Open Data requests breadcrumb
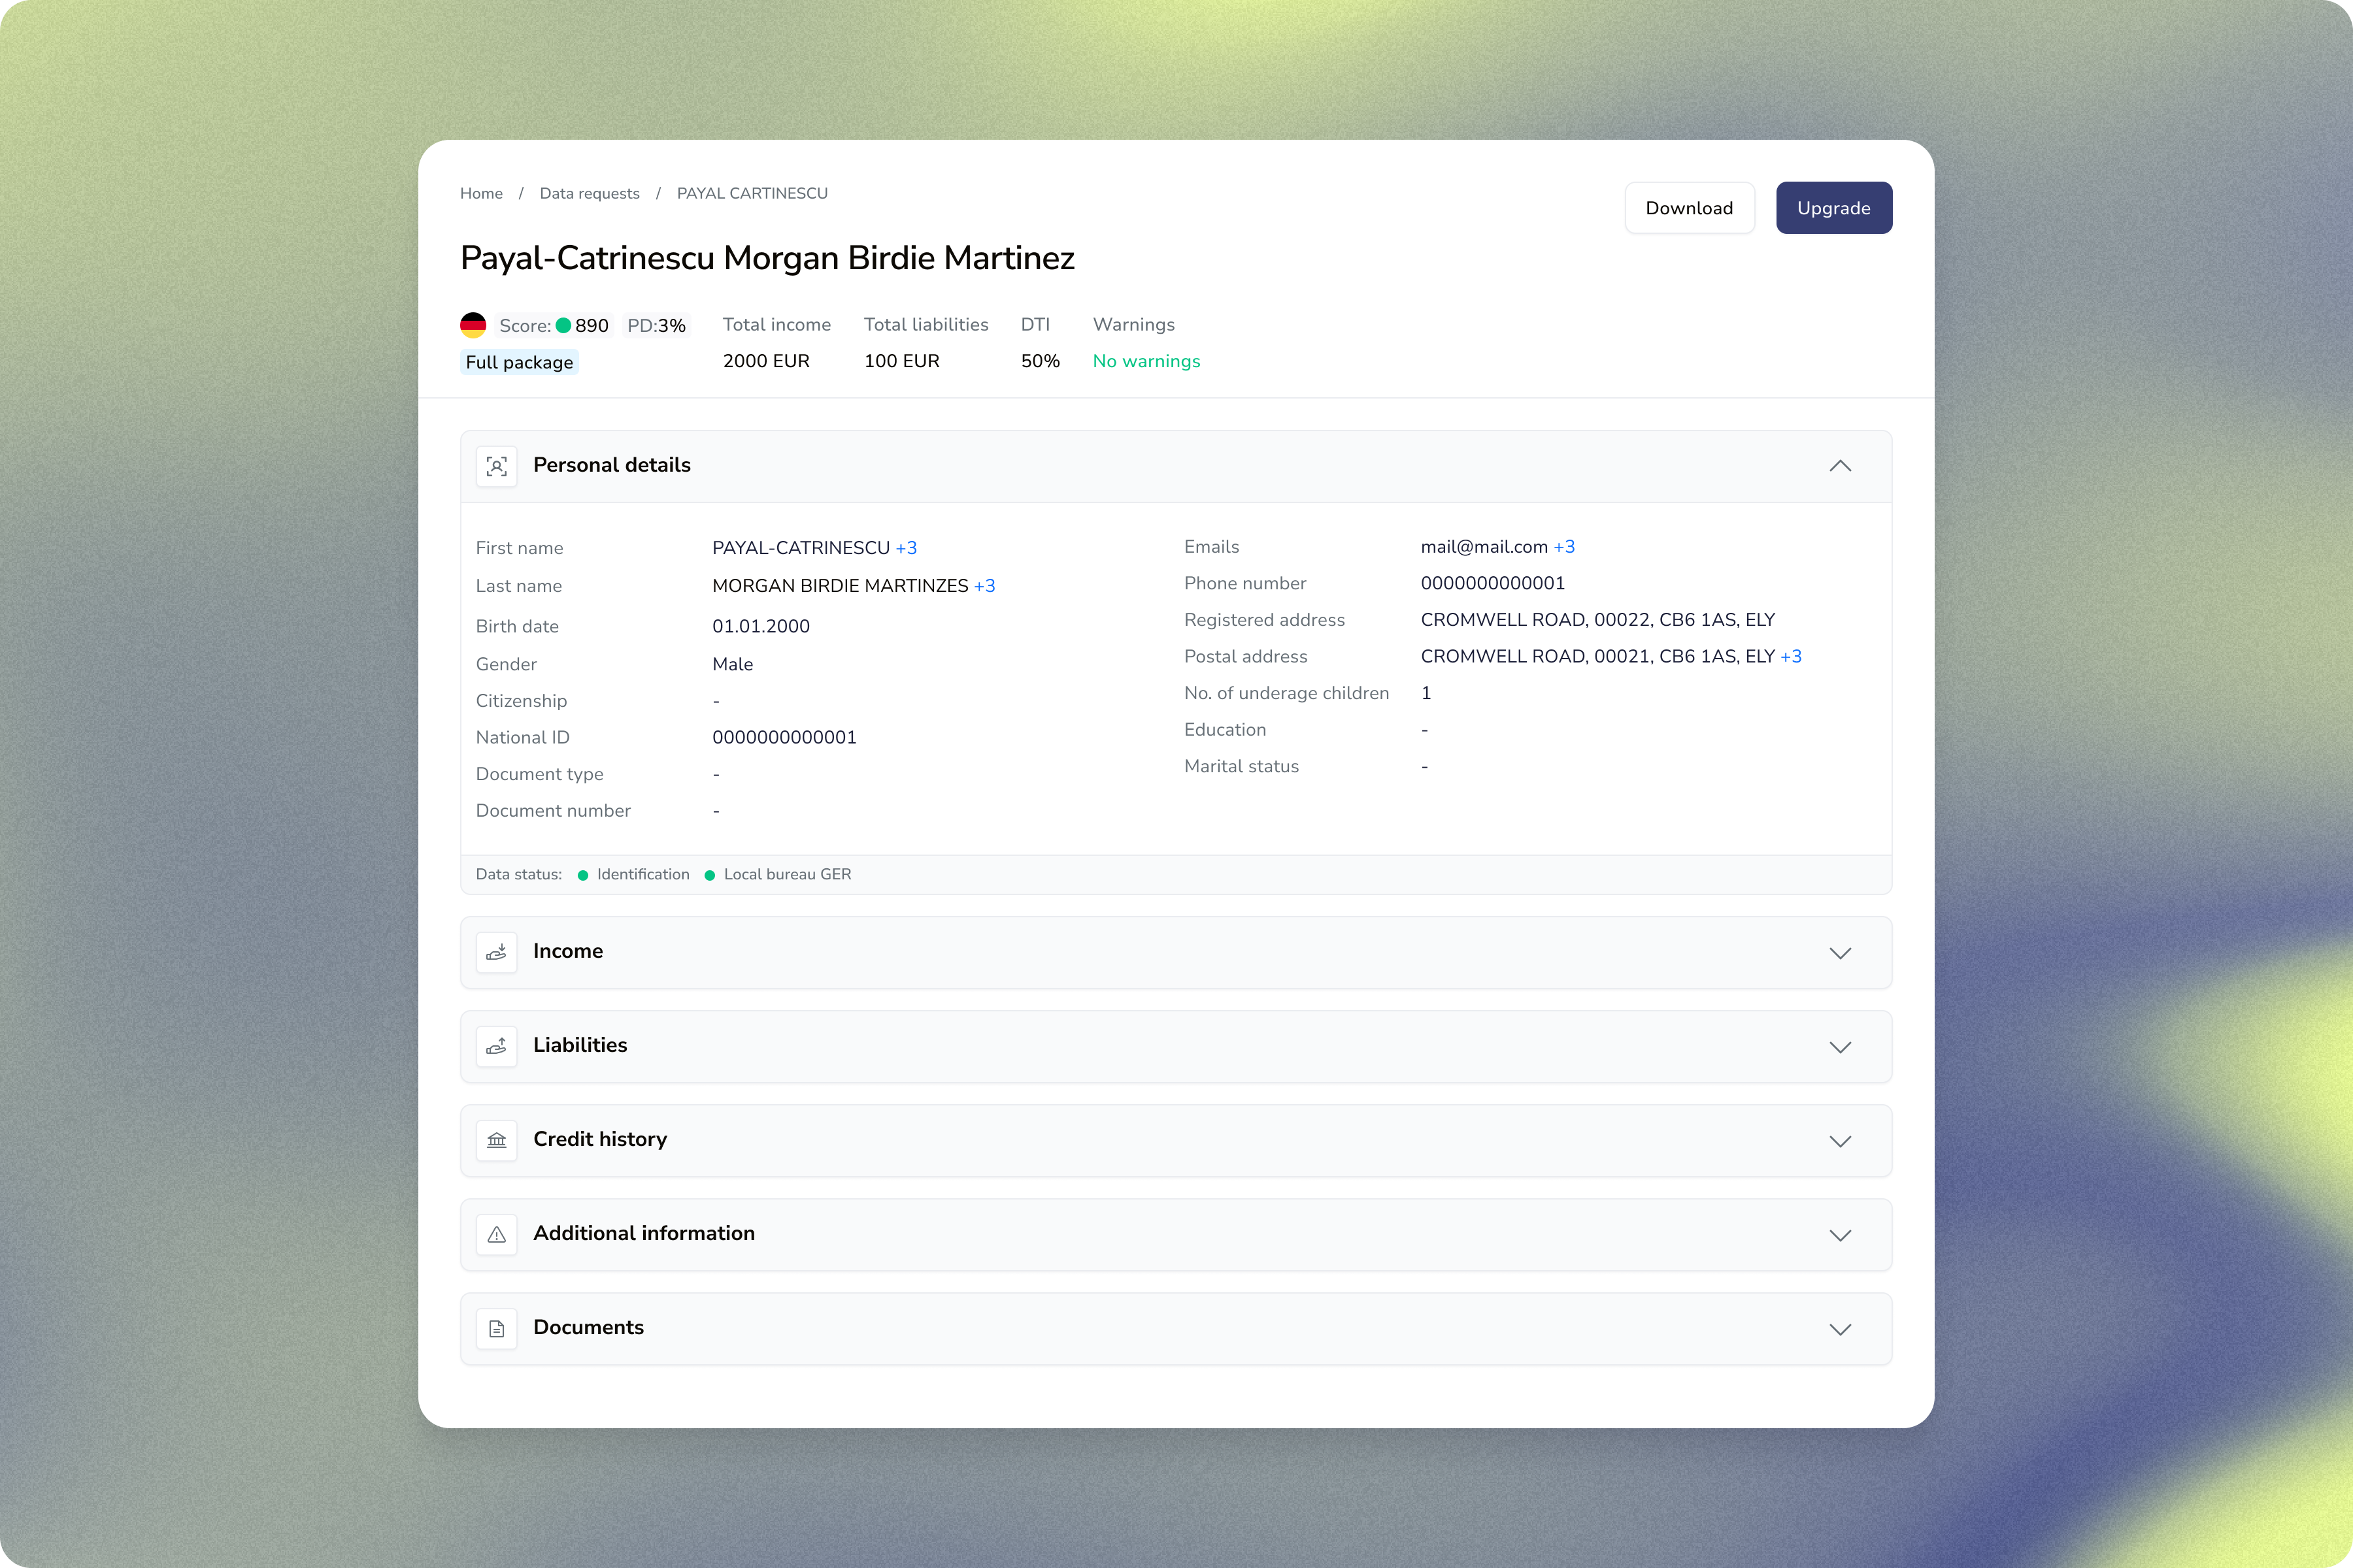2353x1568 pixels. point(590,194)
